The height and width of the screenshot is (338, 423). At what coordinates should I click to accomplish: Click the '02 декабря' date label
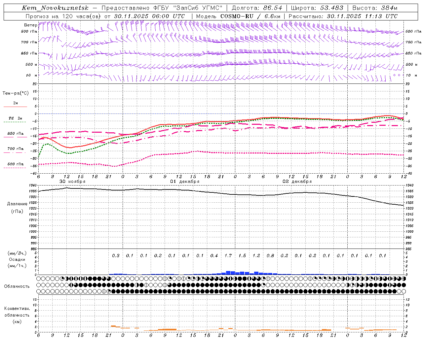pos(297,182)
